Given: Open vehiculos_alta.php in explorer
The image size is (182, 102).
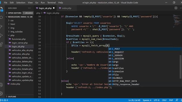Looking at the screenshot, I should [19, 54].
